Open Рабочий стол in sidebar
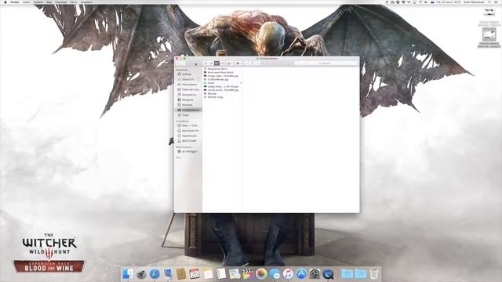This screenshot has height=282, width=502. pyautogui.click(x=187, y=89)
